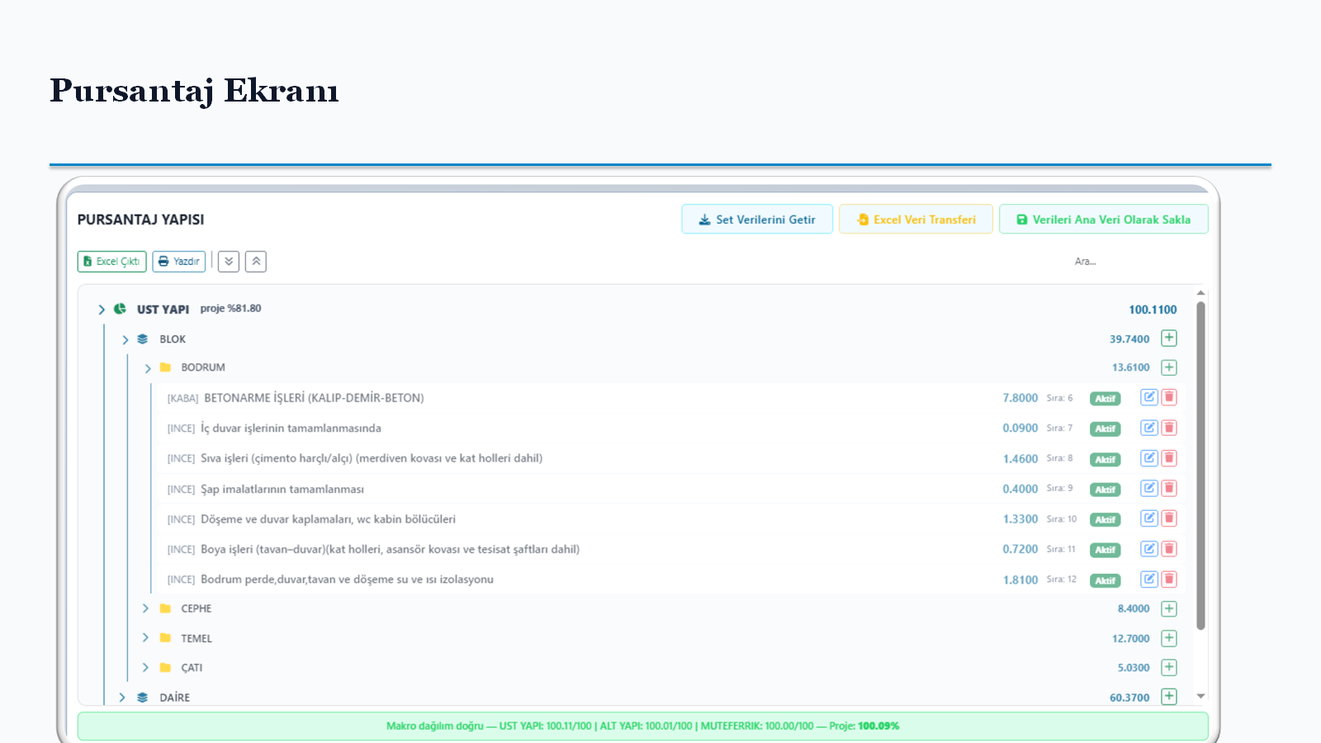Export with Excel Çıktı button

coord(112,262)
